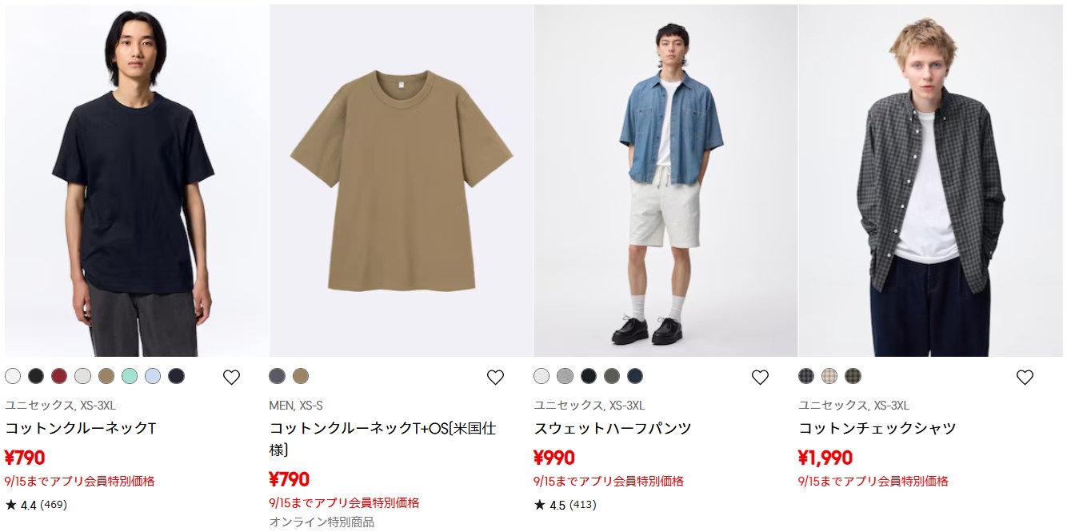Select navy swatch for sweat half pants
The image size is (1067, 532).
635,376
